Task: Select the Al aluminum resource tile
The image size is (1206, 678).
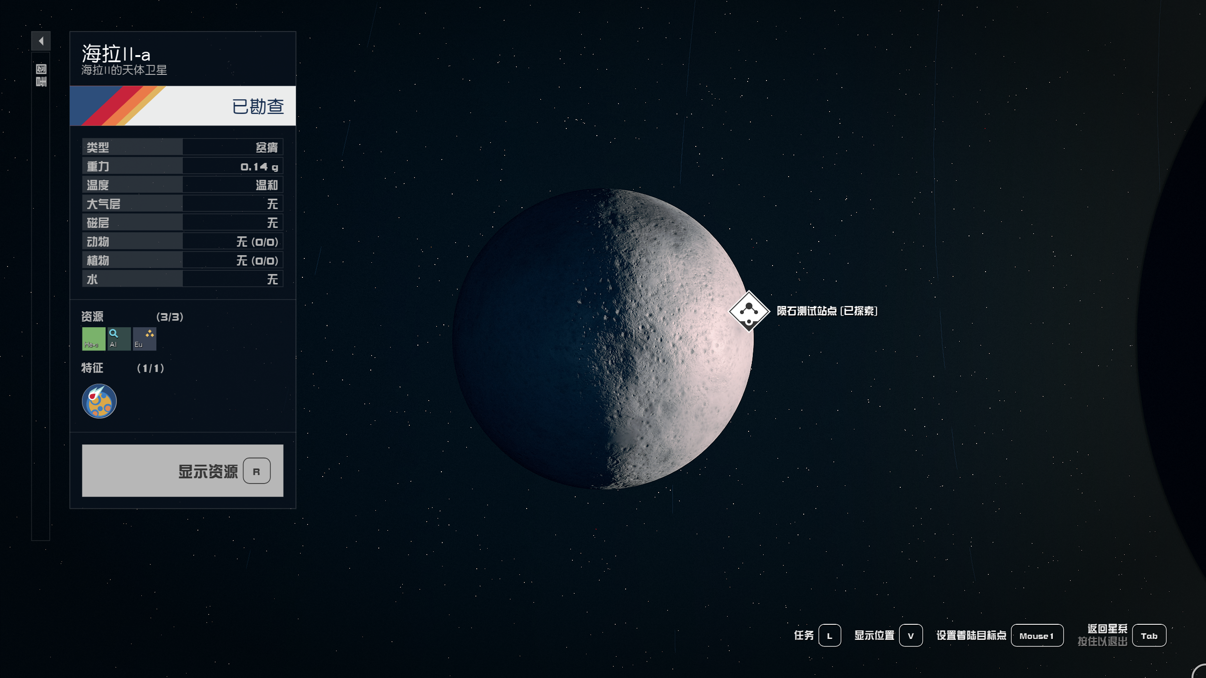Action: point(119,339)
